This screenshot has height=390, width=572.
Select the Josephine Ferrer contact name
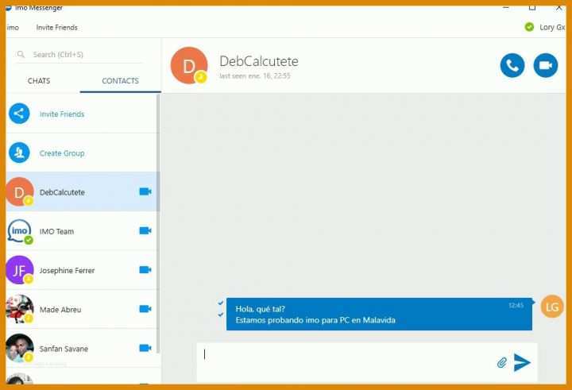click(67, 270)
